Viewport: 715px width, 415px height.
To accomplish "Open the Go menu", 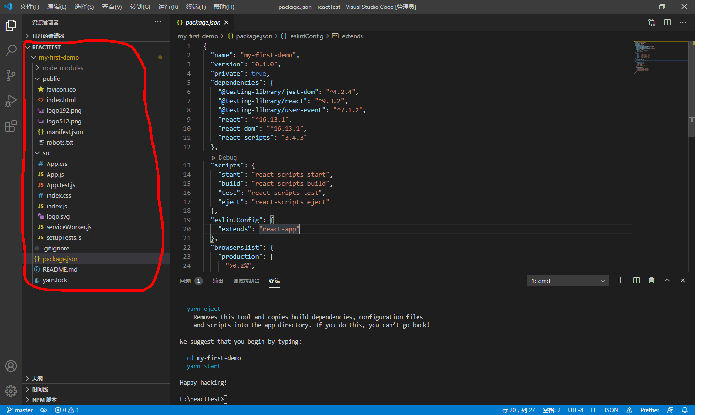I will tap(140, 7).
